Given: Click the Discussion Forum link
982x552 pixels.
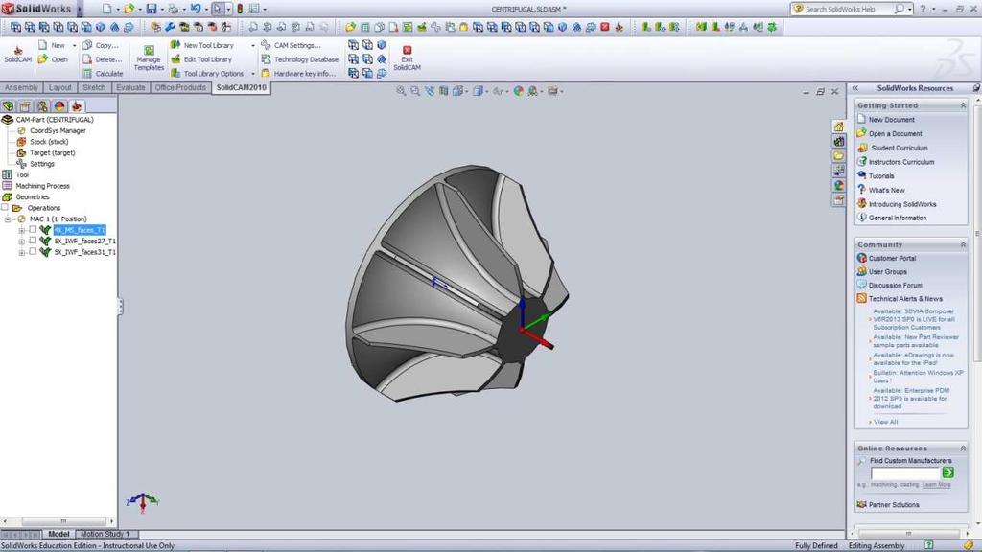Looking at the screenshot, I should [895, 285].
